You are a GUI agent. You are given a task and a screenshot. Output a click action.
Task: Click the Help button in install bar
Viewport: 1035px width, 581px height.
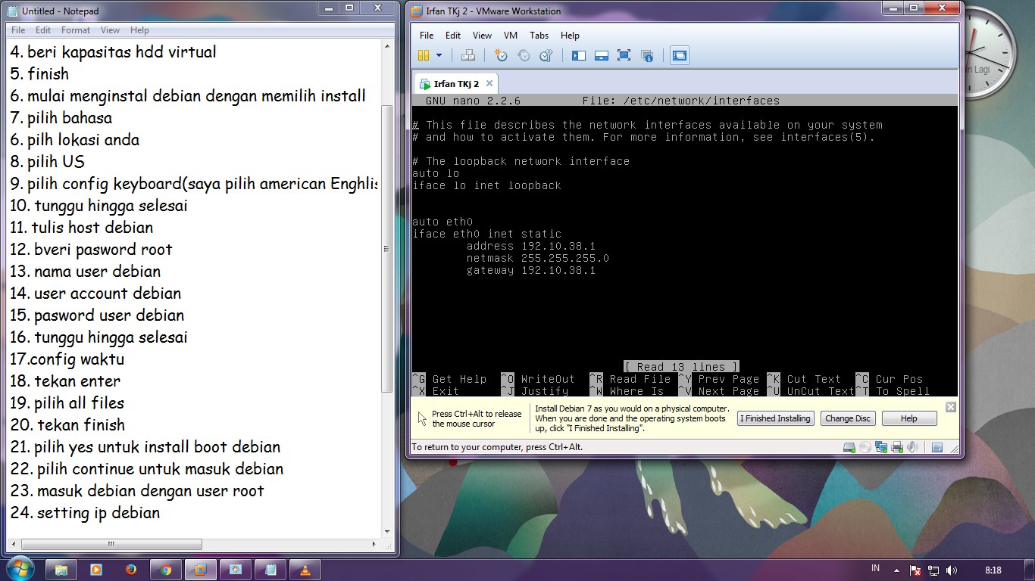click(x=909, y=418)
